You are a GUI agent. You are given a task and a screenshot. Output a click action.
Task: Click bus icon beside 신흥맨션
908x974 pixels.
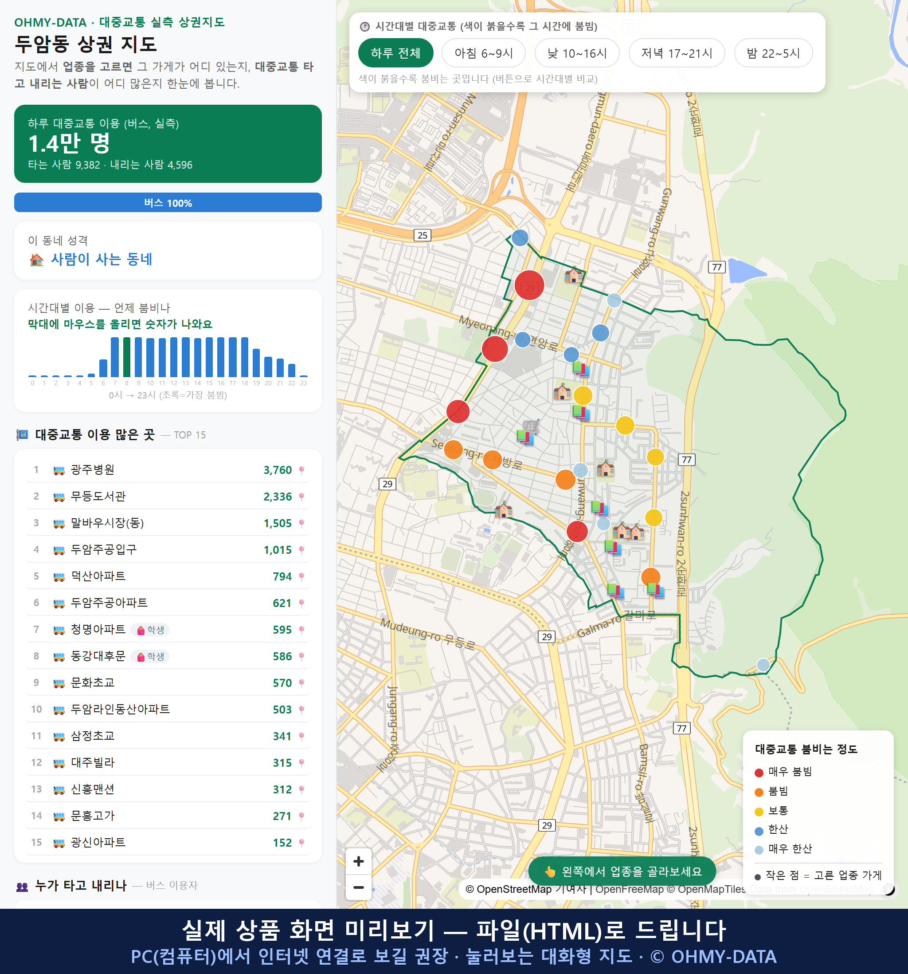[59, 790]
